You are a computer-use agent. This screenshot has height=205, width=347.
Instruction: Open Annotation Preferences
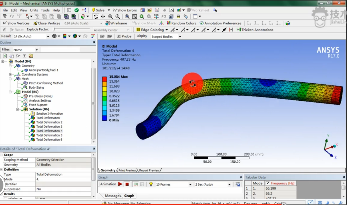point(220,23)
